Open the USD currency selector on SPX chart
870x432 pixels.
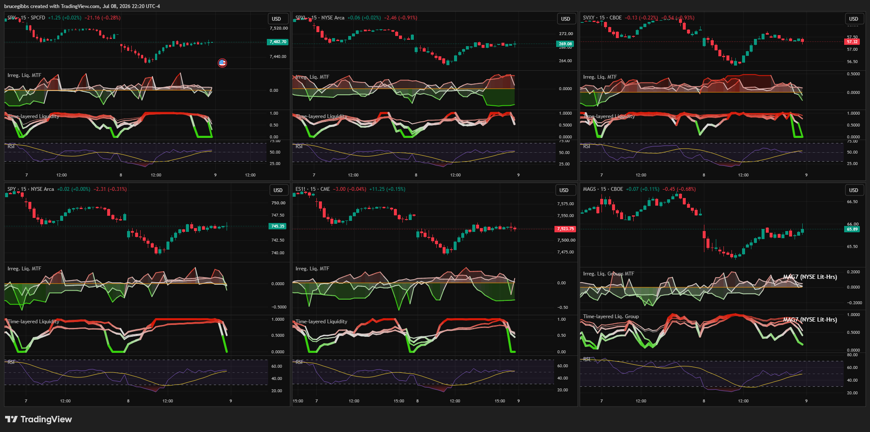pyautogui.click(x=277, y=19)
